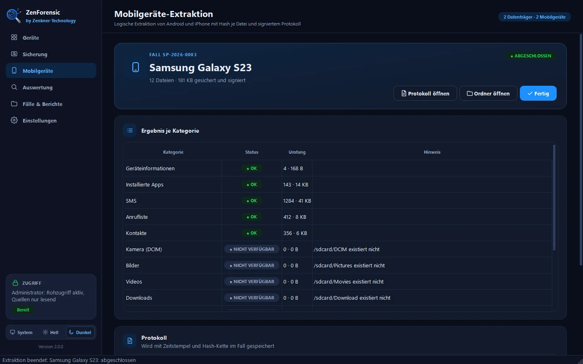583x364 pixels.
Task: Click the document icon beside Protokoll heading
Action: [130, 341]
